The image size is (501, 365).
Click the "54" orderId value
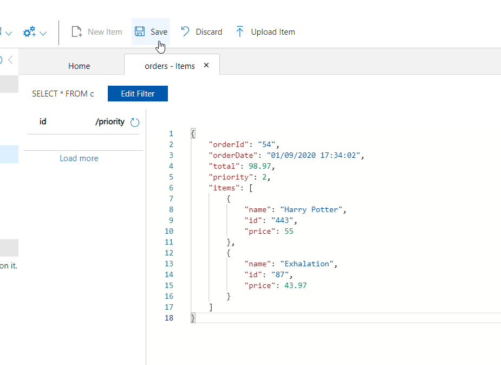pyautogui.click(x=266, y=145)
